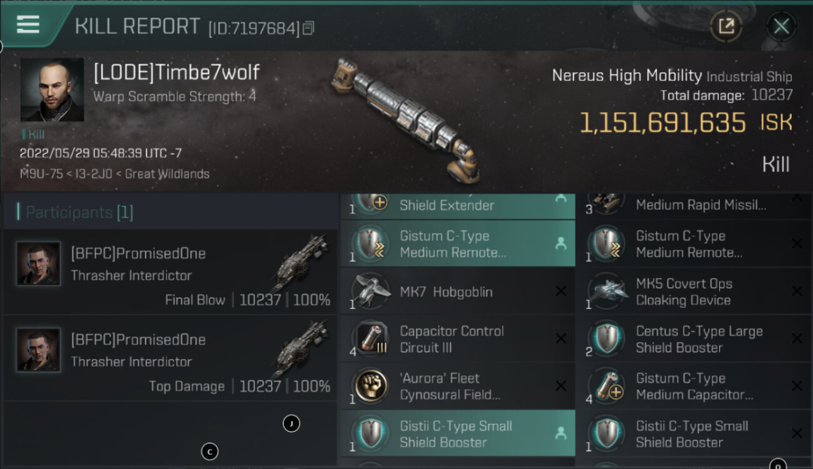Click Timbe7wolf's character portrait
Screen dimensions: 813x469
[x=52, y=90]
